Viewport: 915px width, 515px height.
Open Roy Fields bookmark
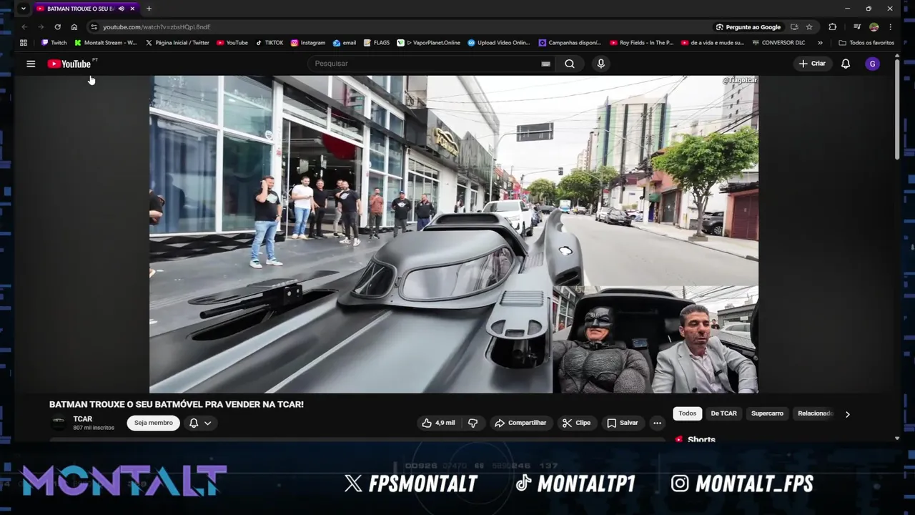point(642,43)
